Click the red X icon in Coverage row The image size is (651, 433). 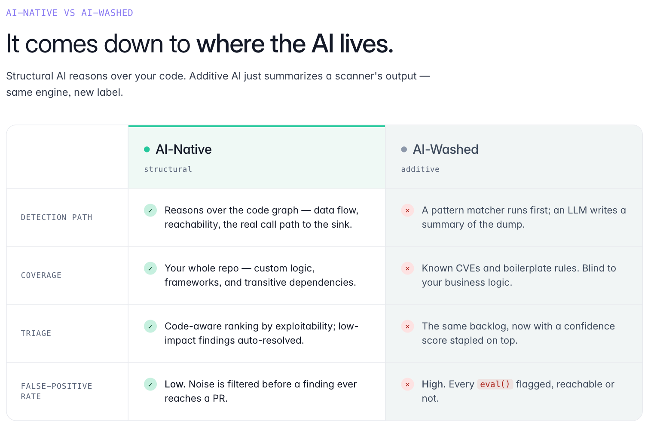coord(407,268)
